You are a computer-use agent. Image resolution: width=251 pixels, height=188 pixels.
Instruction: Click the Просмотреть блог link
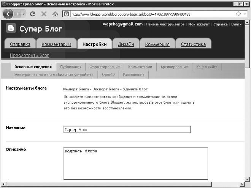click(29, 55)
